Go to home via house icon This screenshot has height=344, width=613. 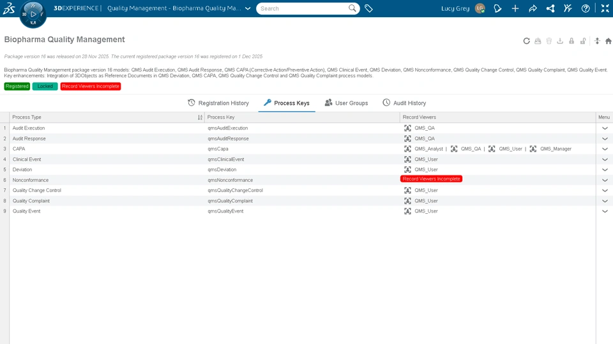(609, 41)
